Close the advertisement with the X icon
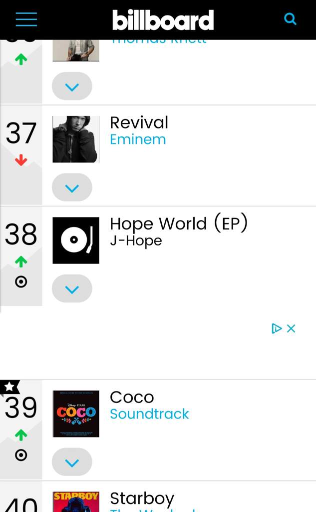Image resolution: width=316 pixels, height=512 pixels. [x=291, y=328]
